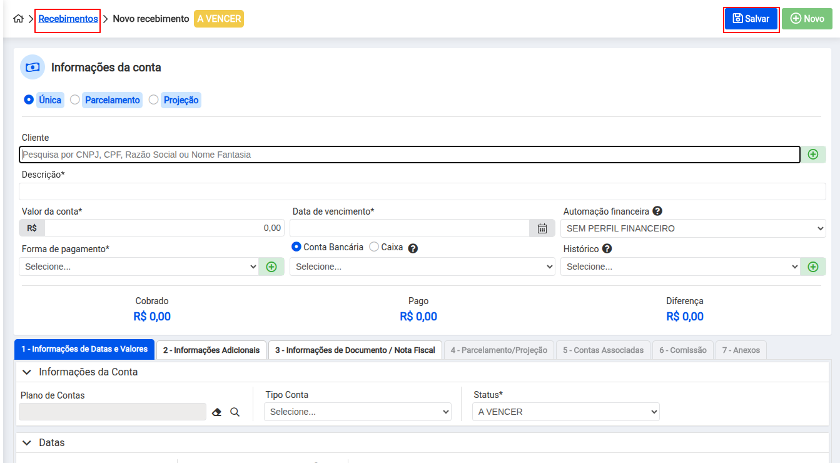The width and height of the screenshot is (840, 463).
Task: Clear the Plano de Contas field with eraser
Action: click(x=217, y=412)
